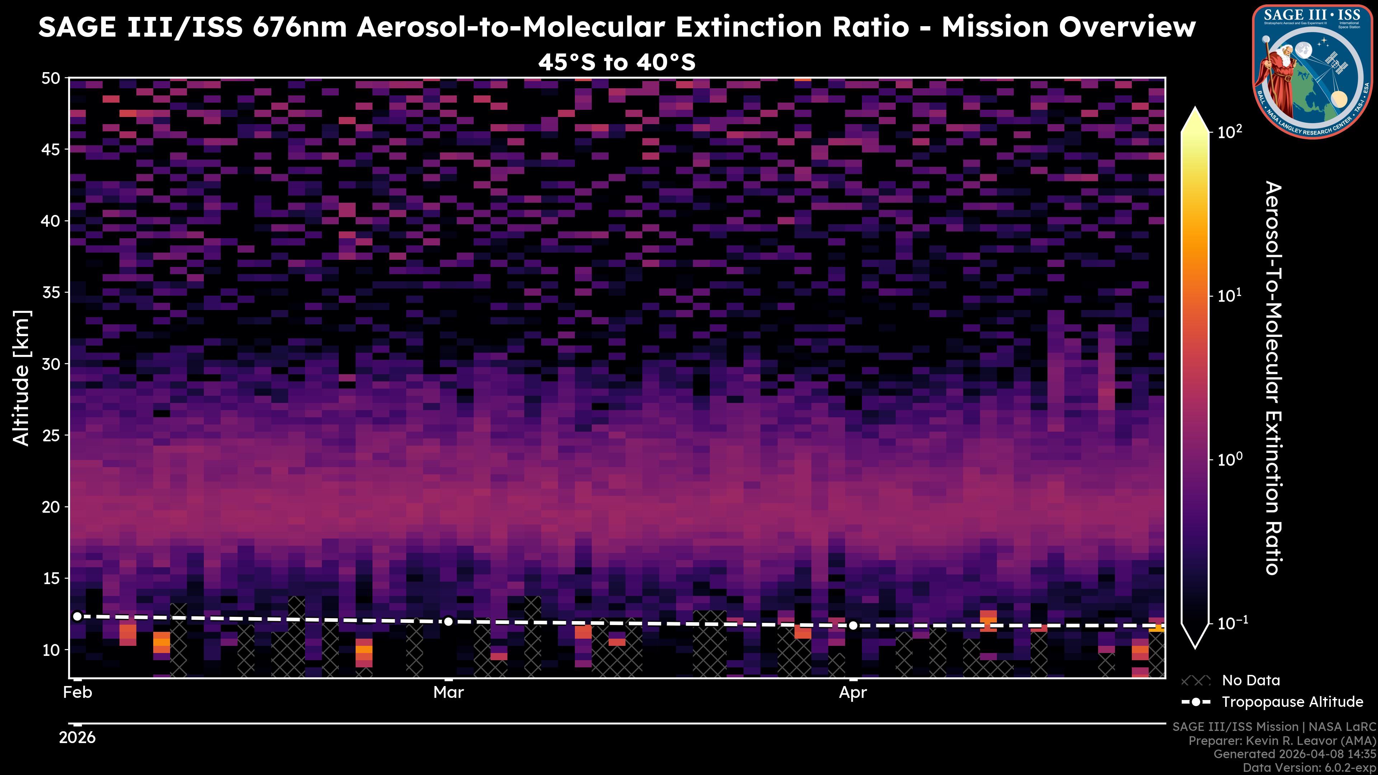Click the Tropopause Altitude legend text
1378x775 pixels.
click(1292, 702)
